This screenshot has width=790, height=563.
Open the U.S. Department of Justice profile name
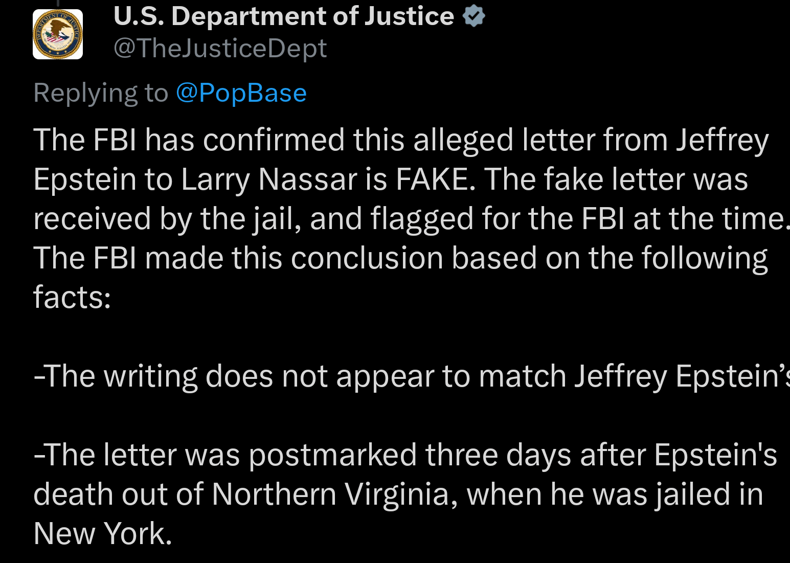point(283,16)
